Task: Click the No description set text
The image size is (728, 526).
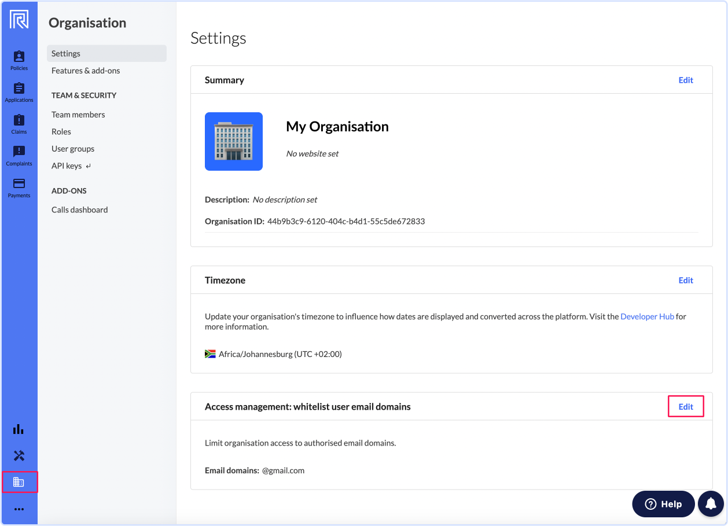Action: coord(285,200)
